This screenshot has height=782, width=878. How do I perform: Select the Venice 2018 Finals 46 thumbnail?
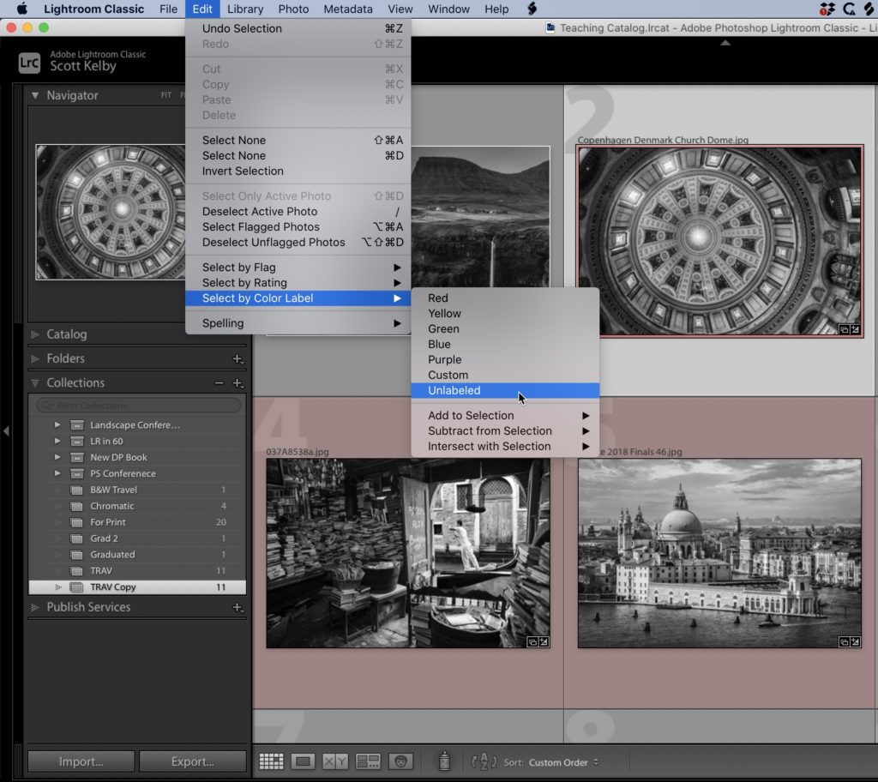[719, 553]
